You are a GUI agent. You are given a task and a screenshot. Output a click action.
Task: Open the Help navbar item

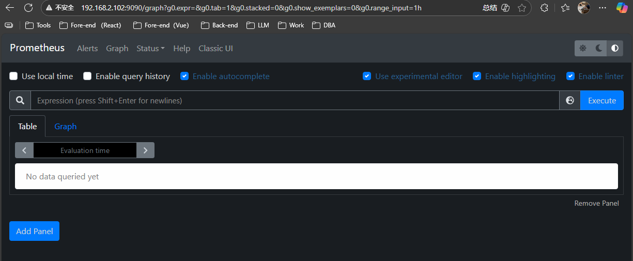click(x=182, y=48)
